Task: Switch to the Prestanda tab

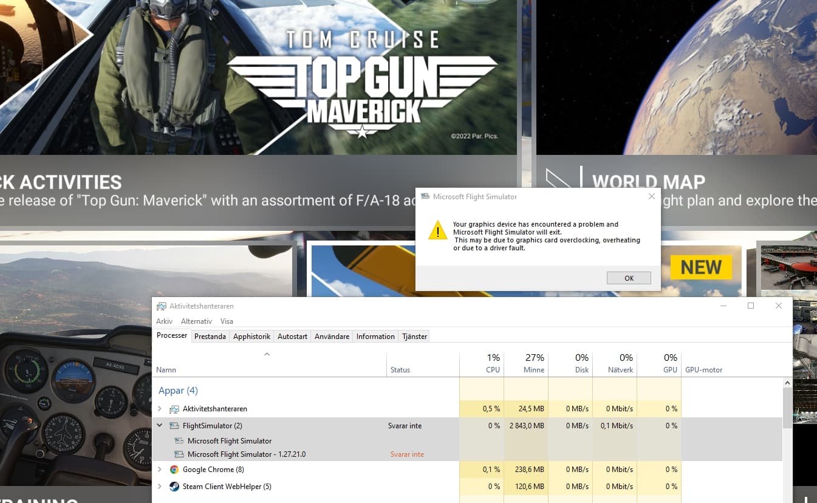Action: [x=210, y=337]
